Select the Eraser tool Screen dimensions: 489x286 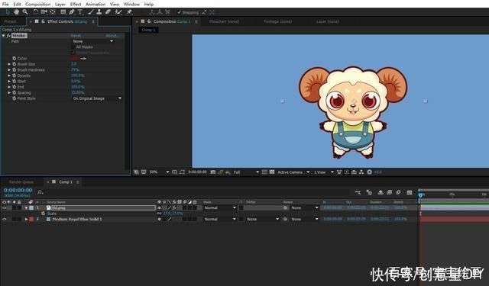(x=108, y=12)
